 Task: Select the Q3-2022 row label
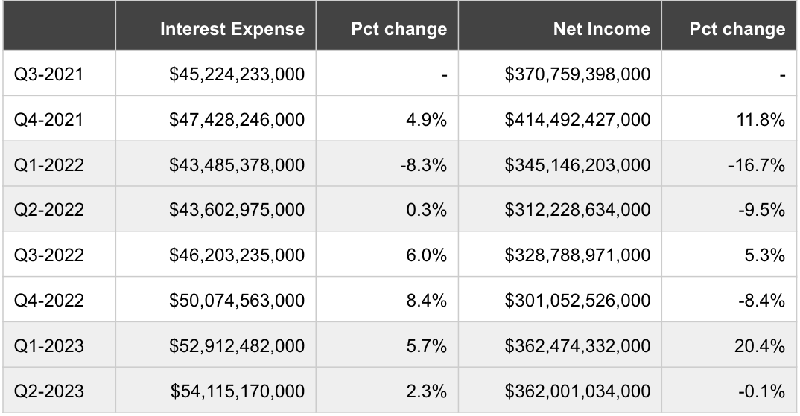pyautogui.click(x=49, y=255)
